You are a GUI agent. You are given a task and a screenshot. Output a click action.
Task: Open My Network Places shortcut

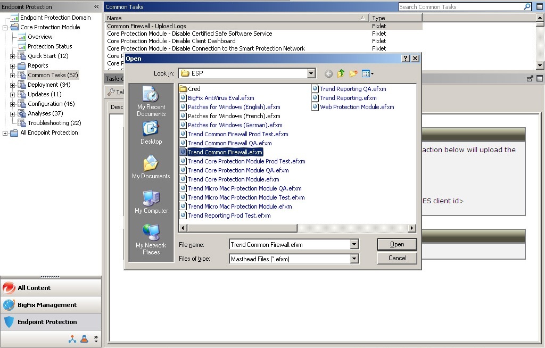point(151,240)
